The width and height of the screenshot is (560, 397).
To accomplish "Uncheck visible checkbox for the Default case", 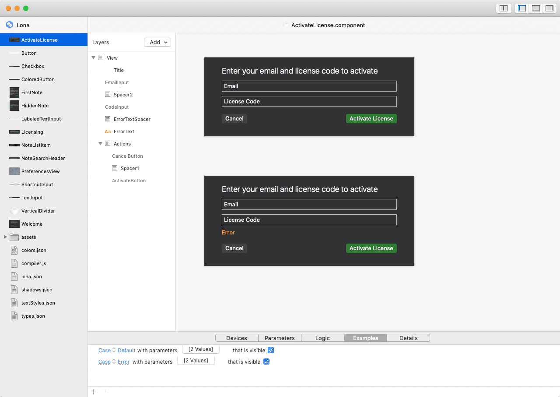I will coord(271,350).
